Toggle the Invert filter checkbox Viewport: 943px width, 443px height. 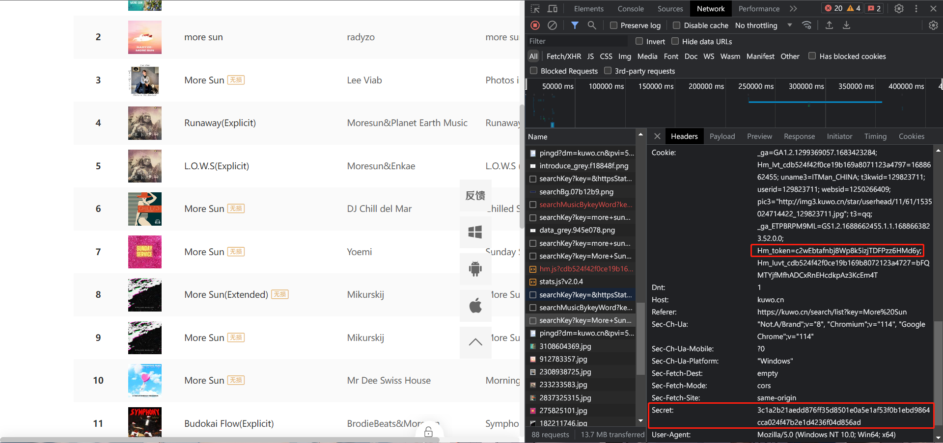pyautogui.click(x=639, y=41)
